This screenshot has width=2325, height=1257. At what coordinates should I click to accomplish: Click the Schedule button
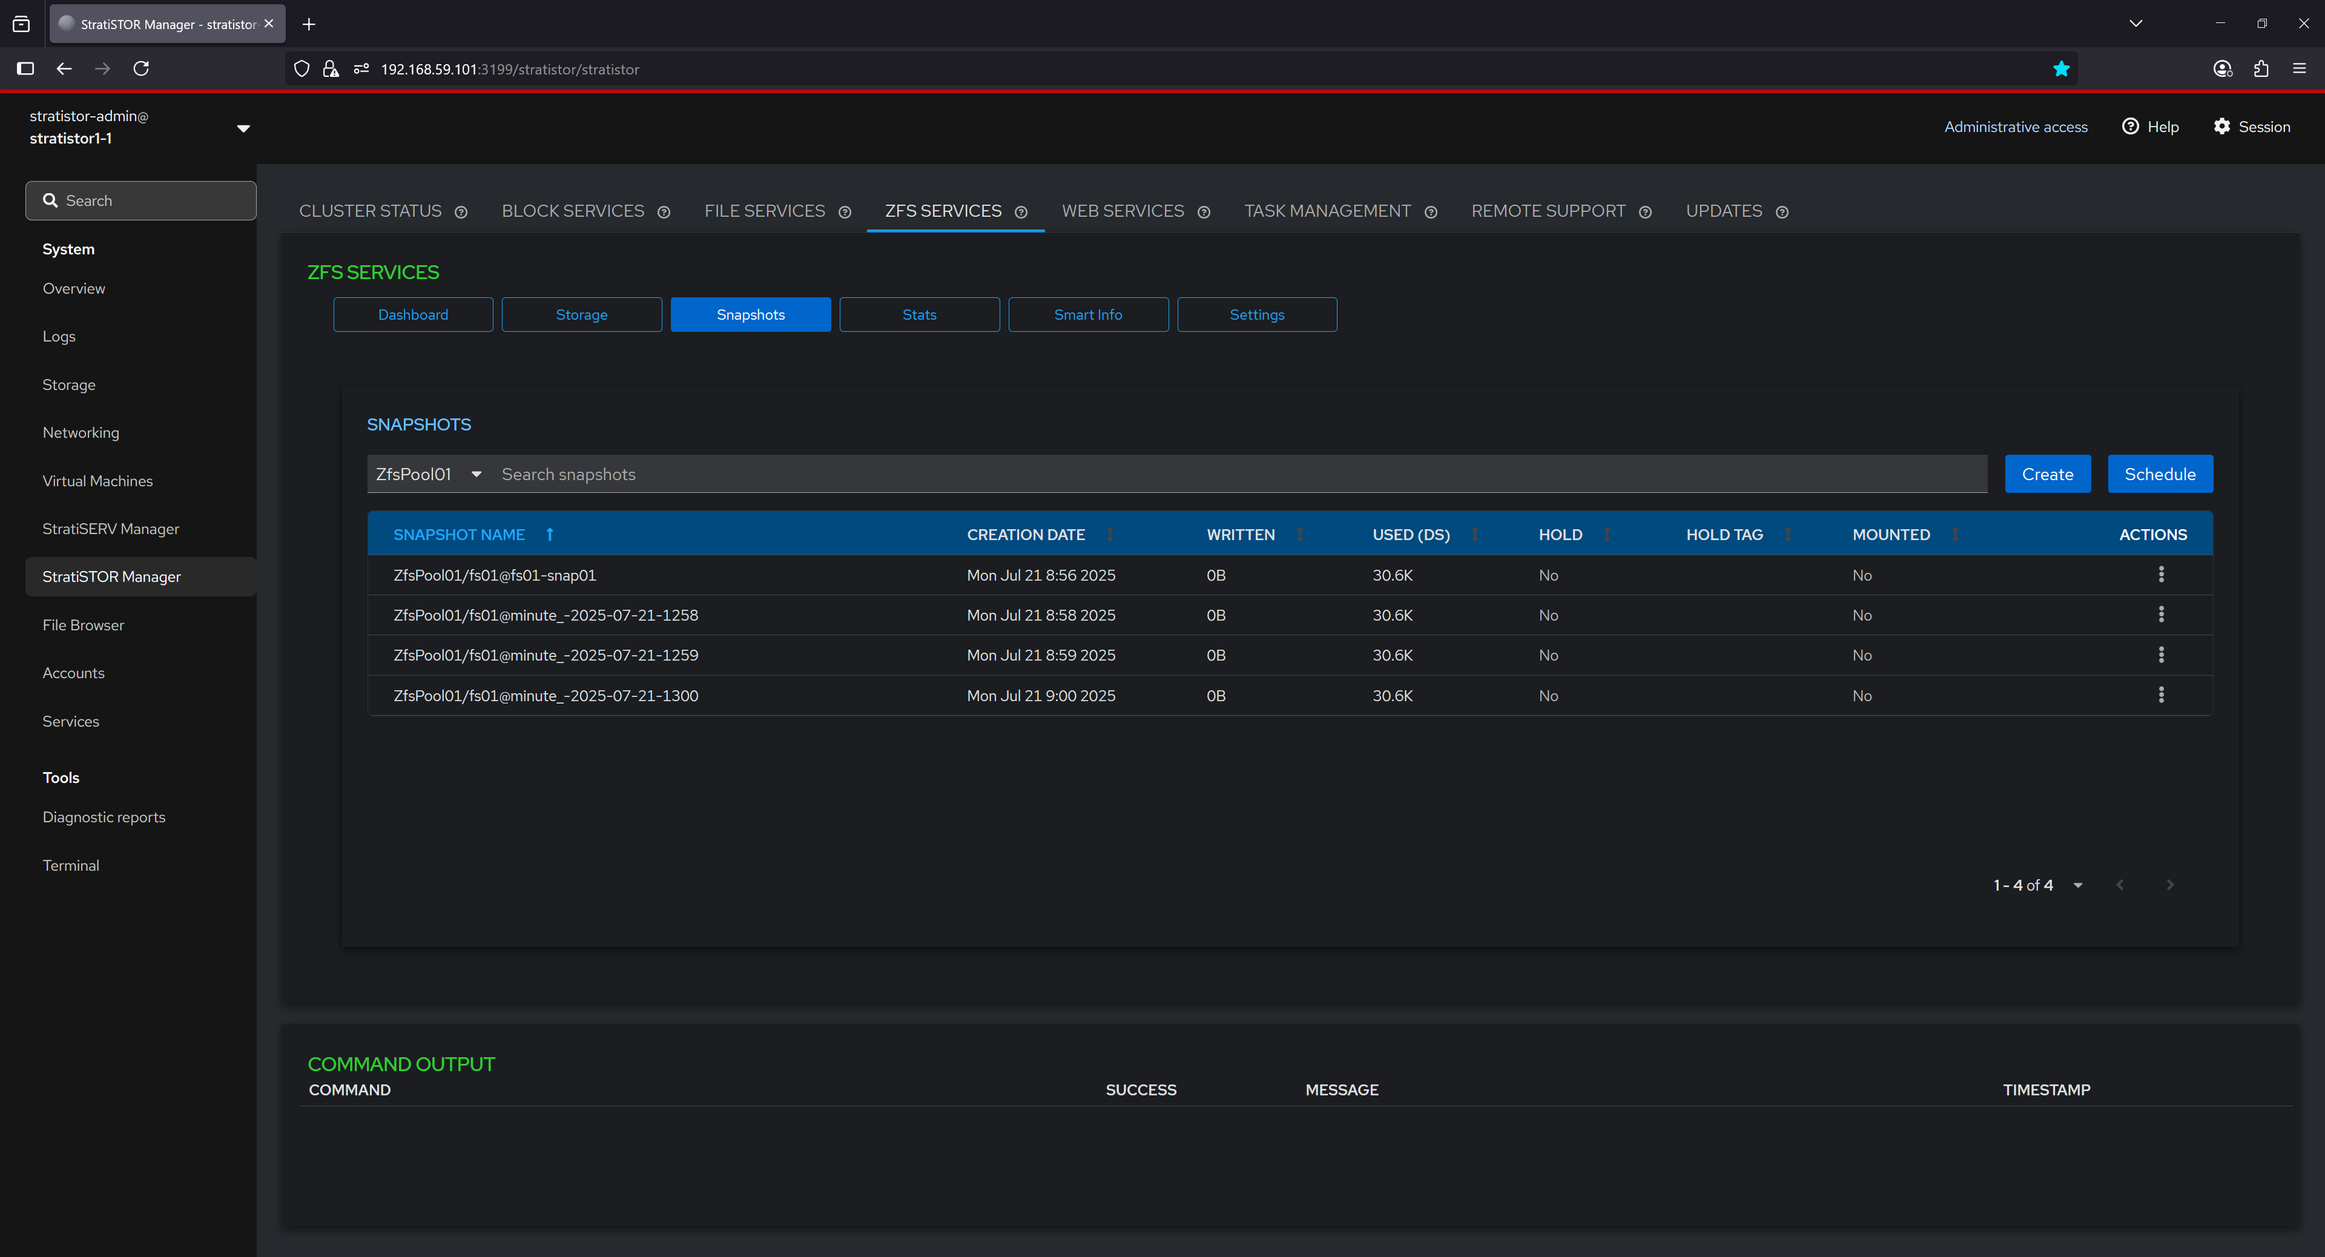pyautogui.click(x=2159, y=473)
